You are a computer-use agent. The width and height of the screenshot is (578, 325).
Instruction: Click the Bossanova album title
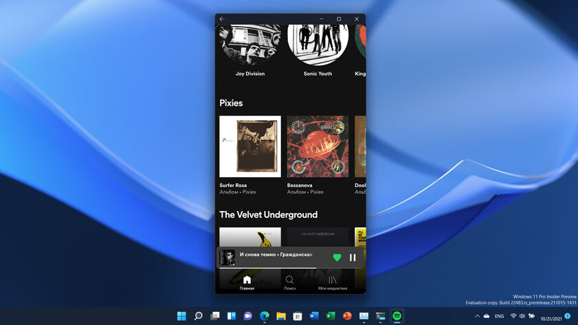[300, 186]
